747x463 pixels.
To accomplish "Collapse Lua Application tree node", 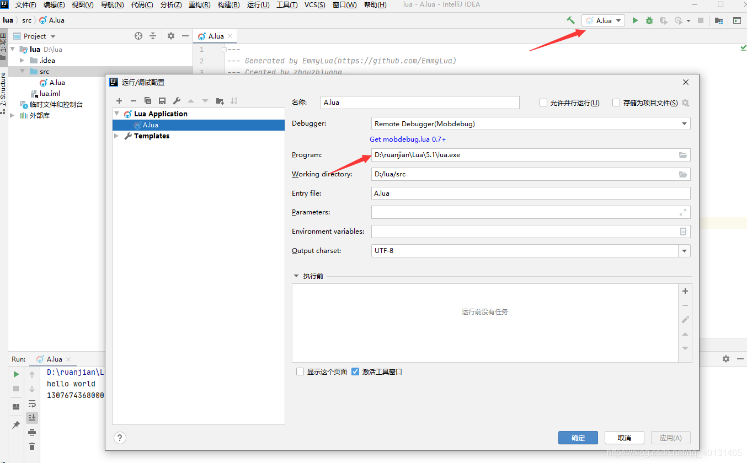I will click(x=116, y=114).
